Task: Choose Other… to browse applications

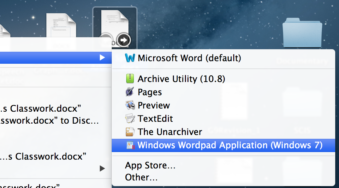Action: (x=223, y=177)
